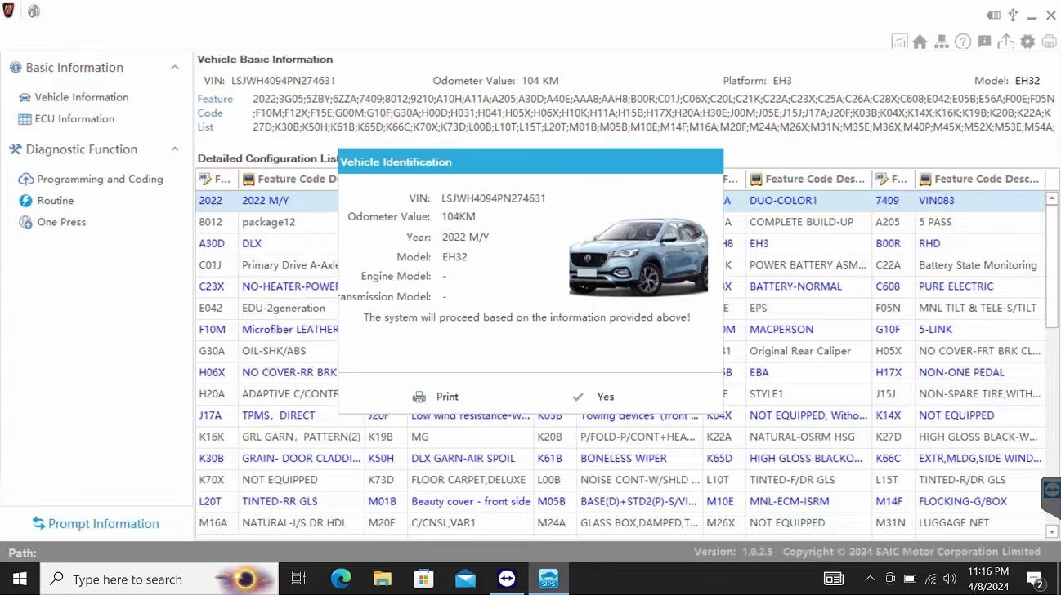
Task: Click the info message bubble icon
Action: pos(984,42)
